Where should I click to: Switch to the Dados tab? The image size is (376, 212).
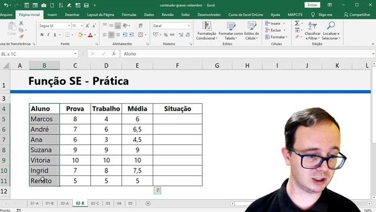tap(149, 15)
